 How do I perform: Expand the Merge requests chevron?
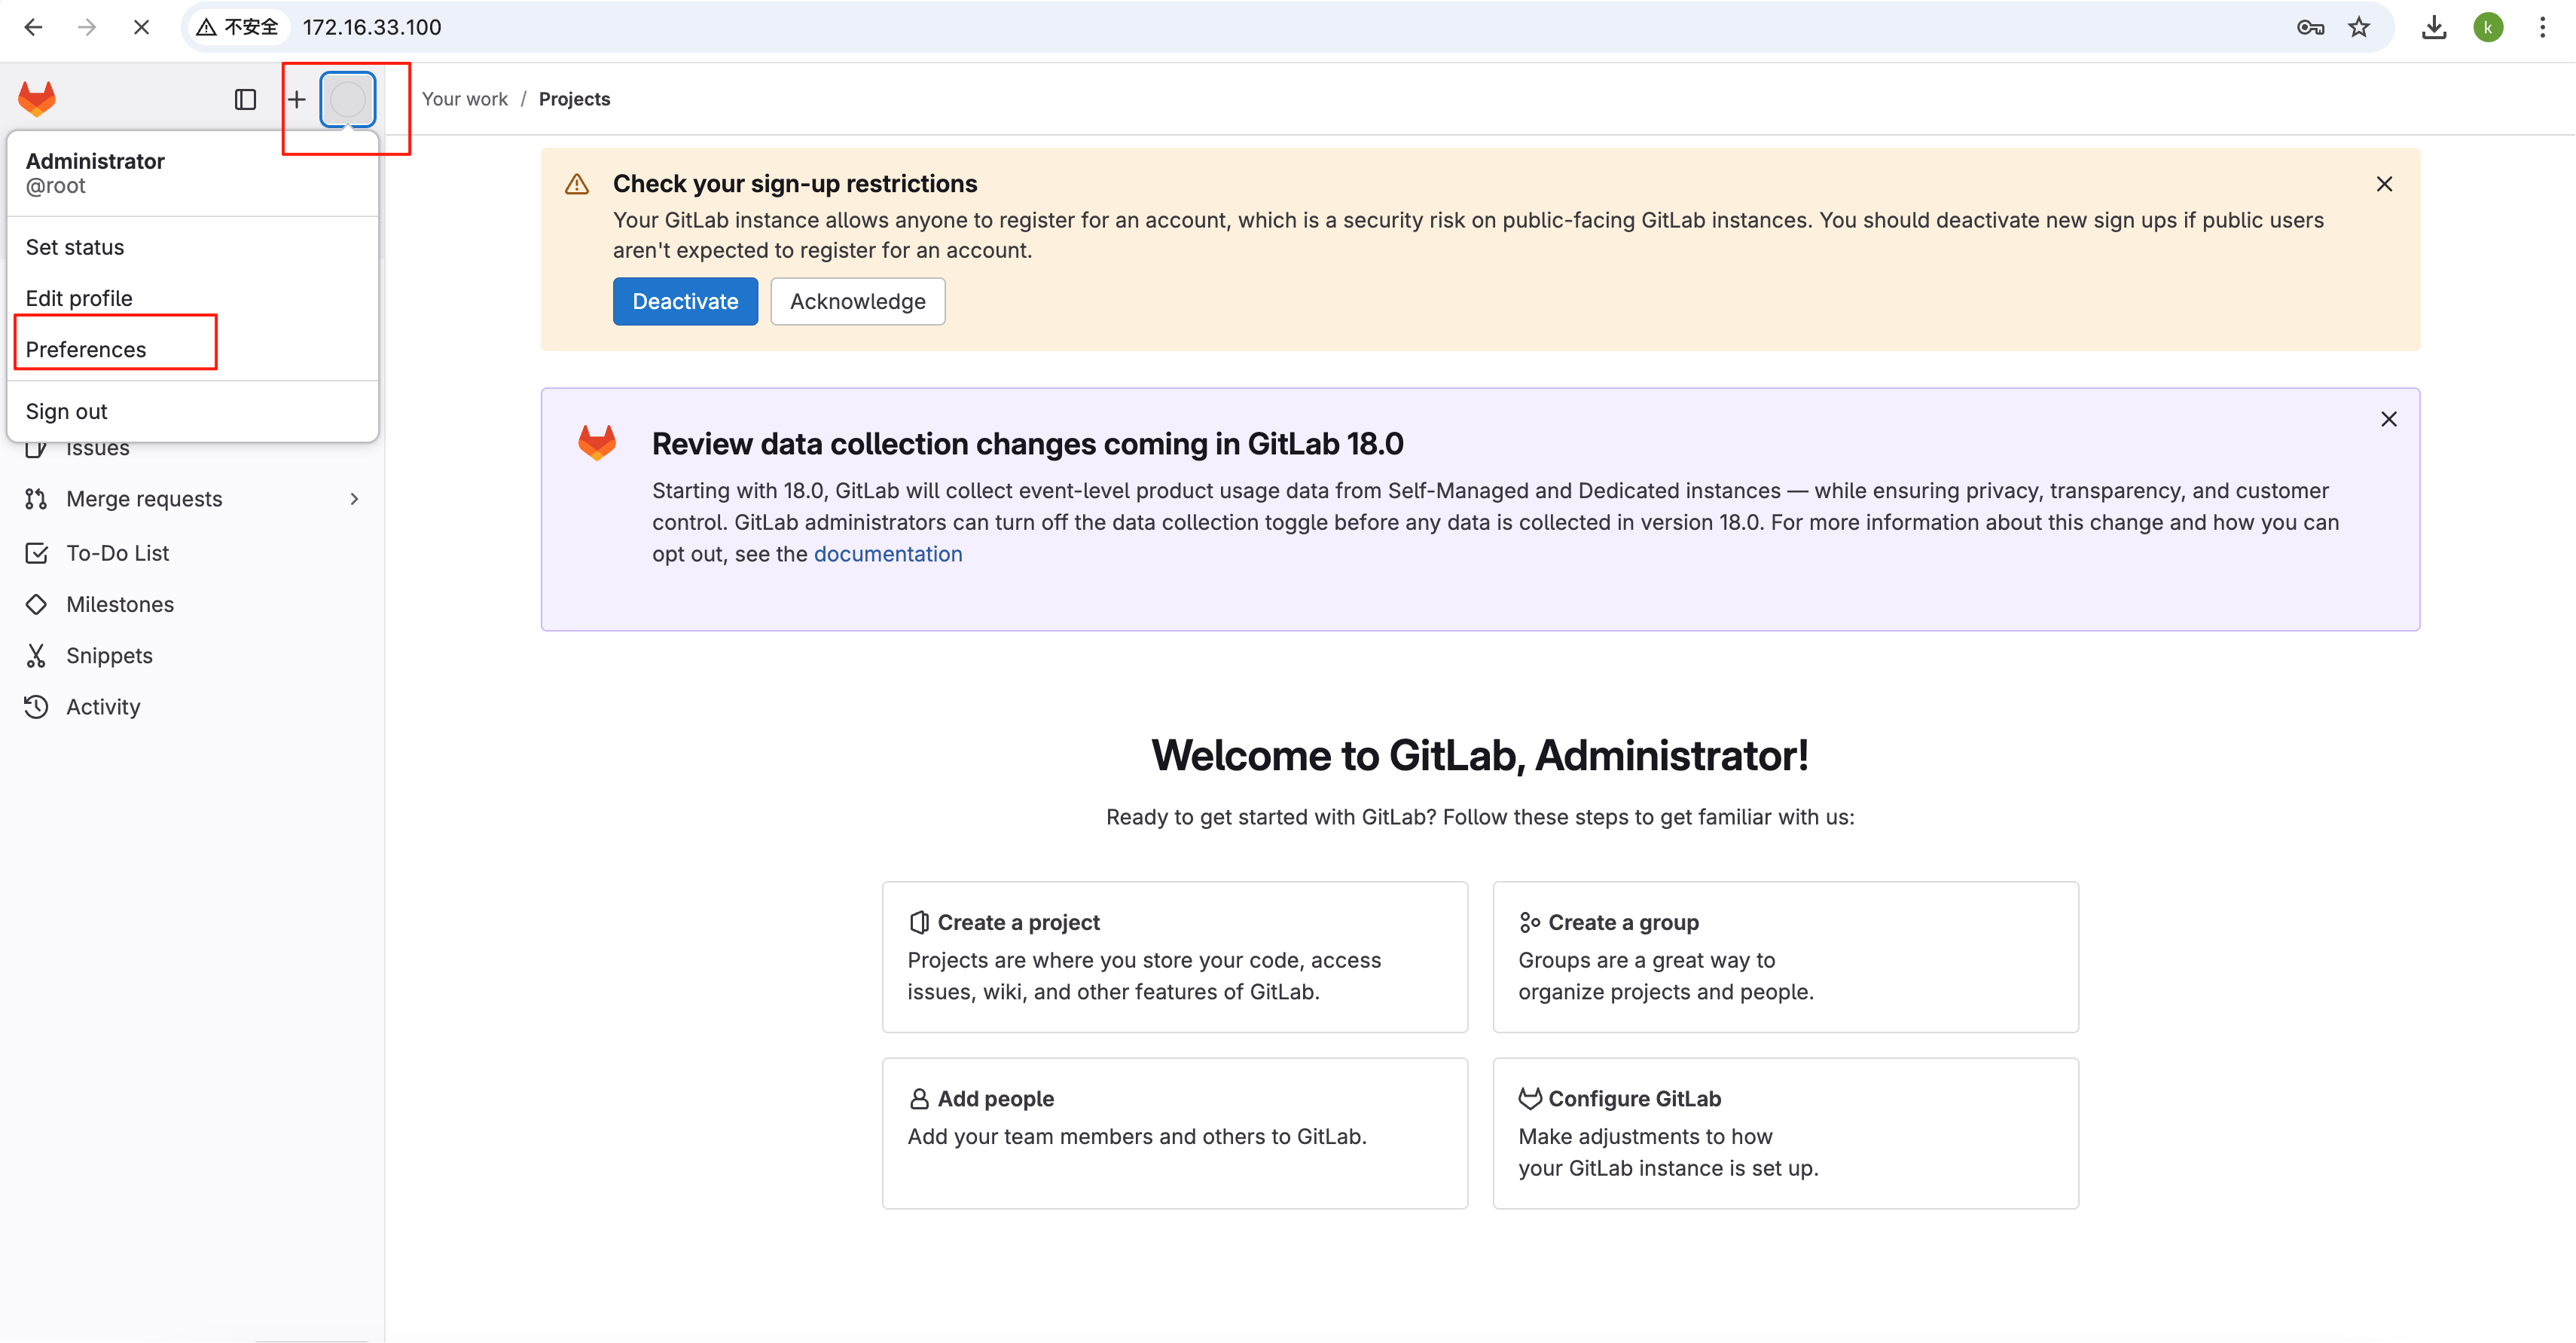pyautogui.click(x=354, y=498)
